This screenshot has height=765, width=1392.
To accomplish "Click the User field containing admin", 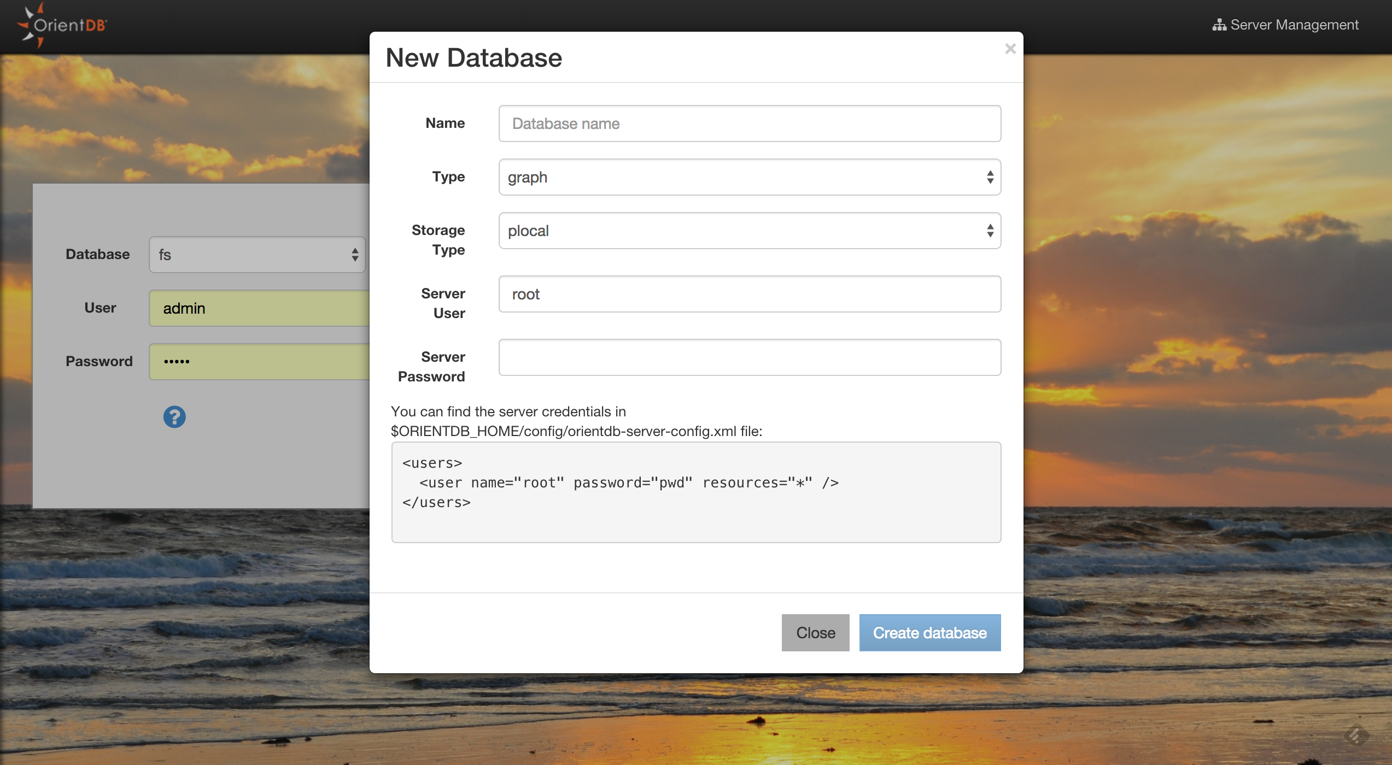I will click(257, 308).
